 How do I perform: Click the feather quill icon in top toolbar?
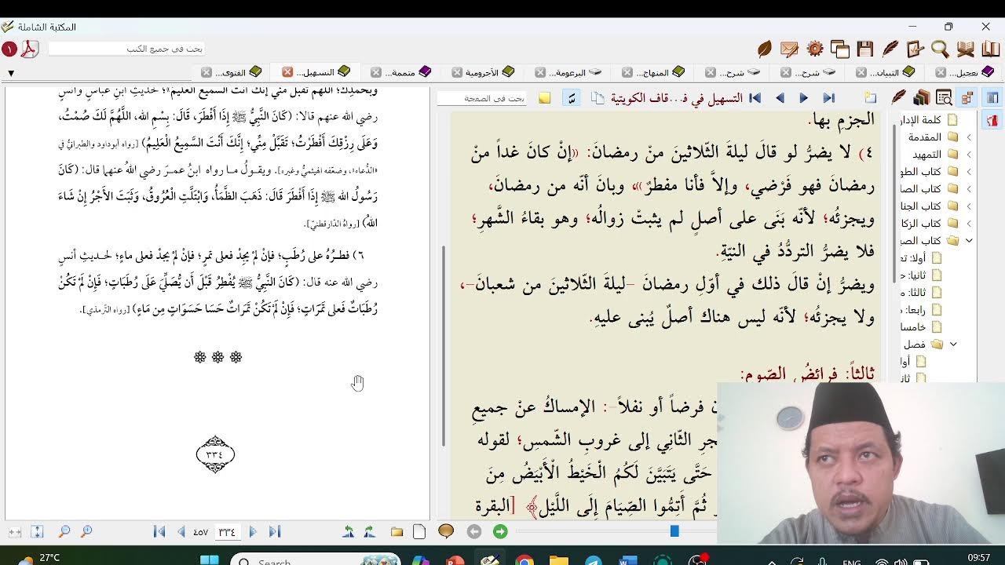(x=890, y=49)
